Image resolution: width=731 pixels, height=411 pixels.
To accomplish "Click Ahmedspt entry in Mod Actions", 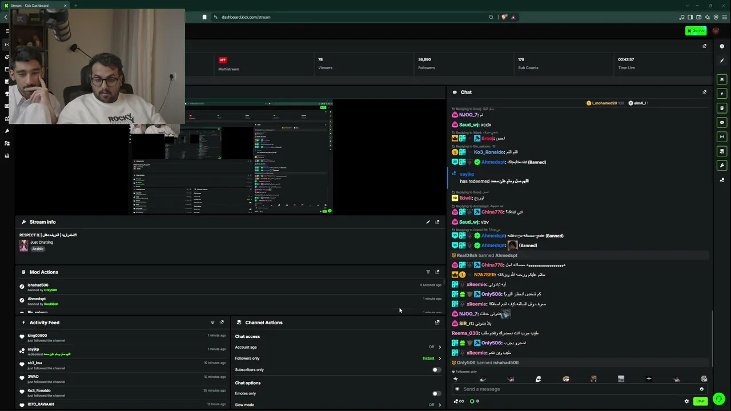I will 37,299.
